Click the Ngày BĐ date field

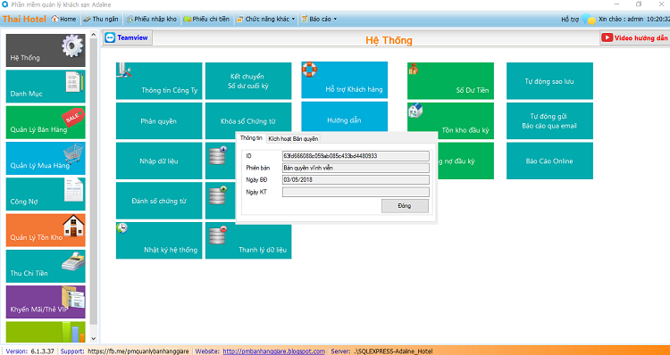tap(356, 180)
